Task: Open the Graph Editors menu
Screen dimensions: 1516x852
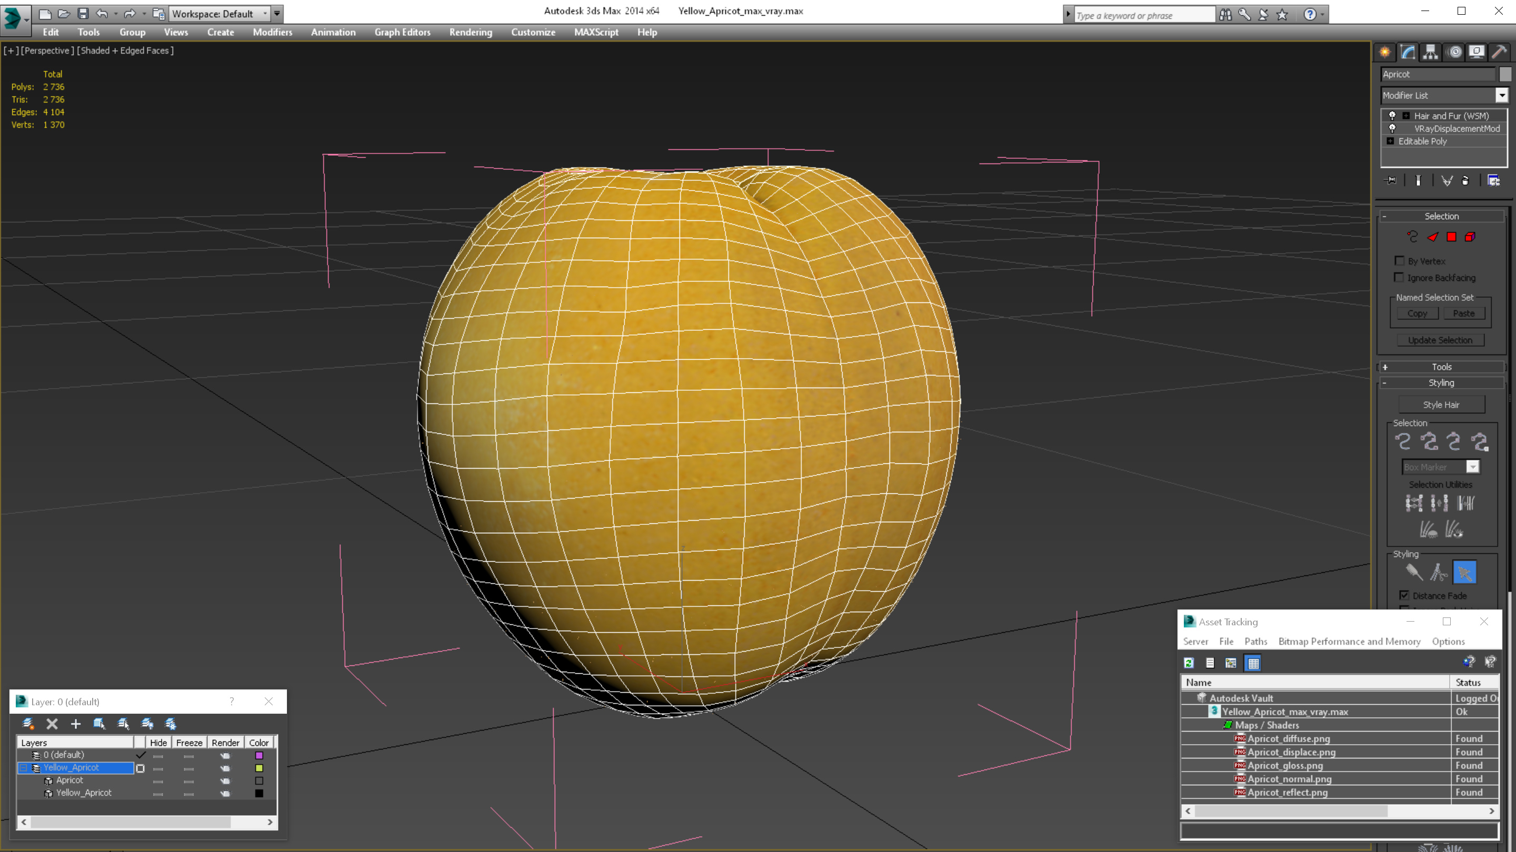Action: (403, 32)
